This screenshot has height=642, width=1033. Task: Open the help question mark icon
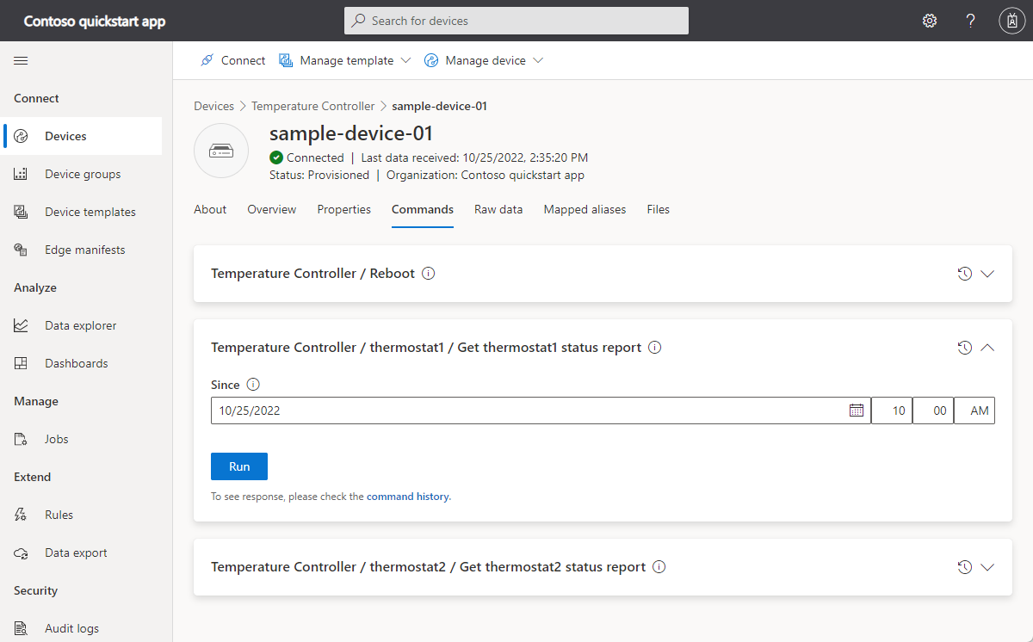(x=971, y=21)
